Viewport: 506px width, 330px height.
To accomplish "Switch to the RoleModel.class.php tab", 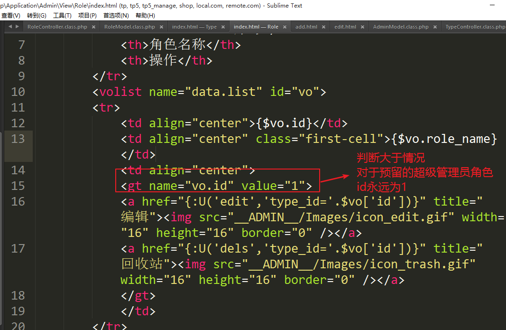I will pos(129,27).
